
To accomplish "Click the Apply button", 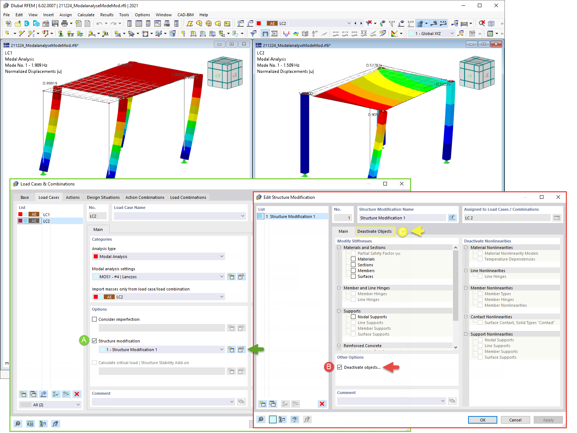I will (548, 420).
